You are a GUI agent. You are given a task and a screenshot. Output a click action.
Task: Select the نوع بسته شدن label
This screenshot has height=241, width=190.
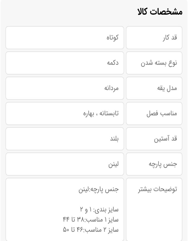coord(159,63)
